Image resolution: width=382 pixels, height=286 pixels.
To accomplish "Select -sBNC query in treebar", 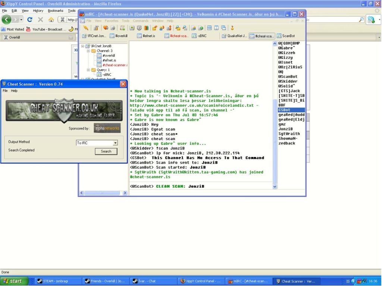I will (x=107, y=74).
